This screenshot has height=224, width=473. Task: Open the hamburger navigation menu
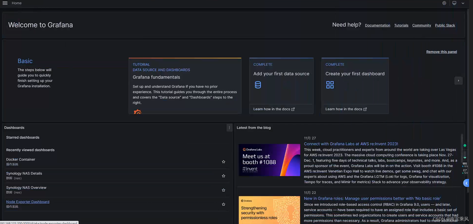(5, 3)
